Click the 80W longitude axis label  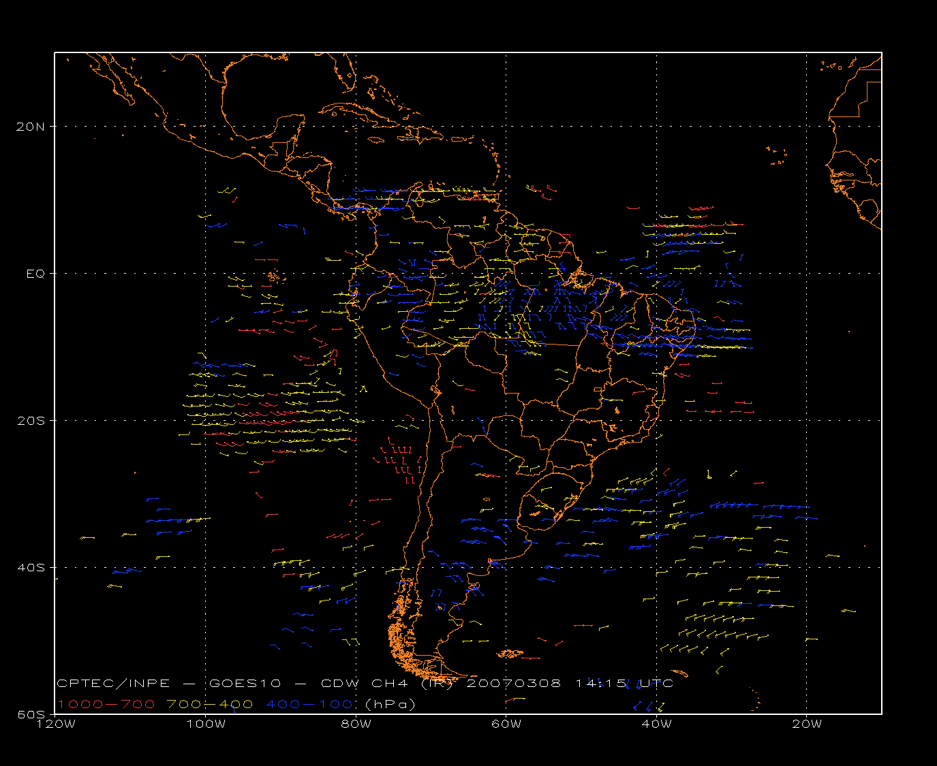tap(356, 724)
